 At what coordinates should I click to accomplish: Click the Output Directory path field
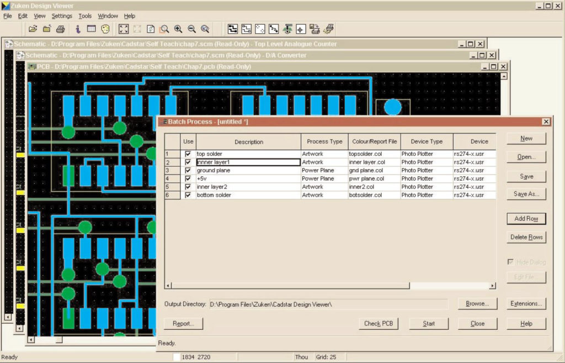[x=331, y=303]
